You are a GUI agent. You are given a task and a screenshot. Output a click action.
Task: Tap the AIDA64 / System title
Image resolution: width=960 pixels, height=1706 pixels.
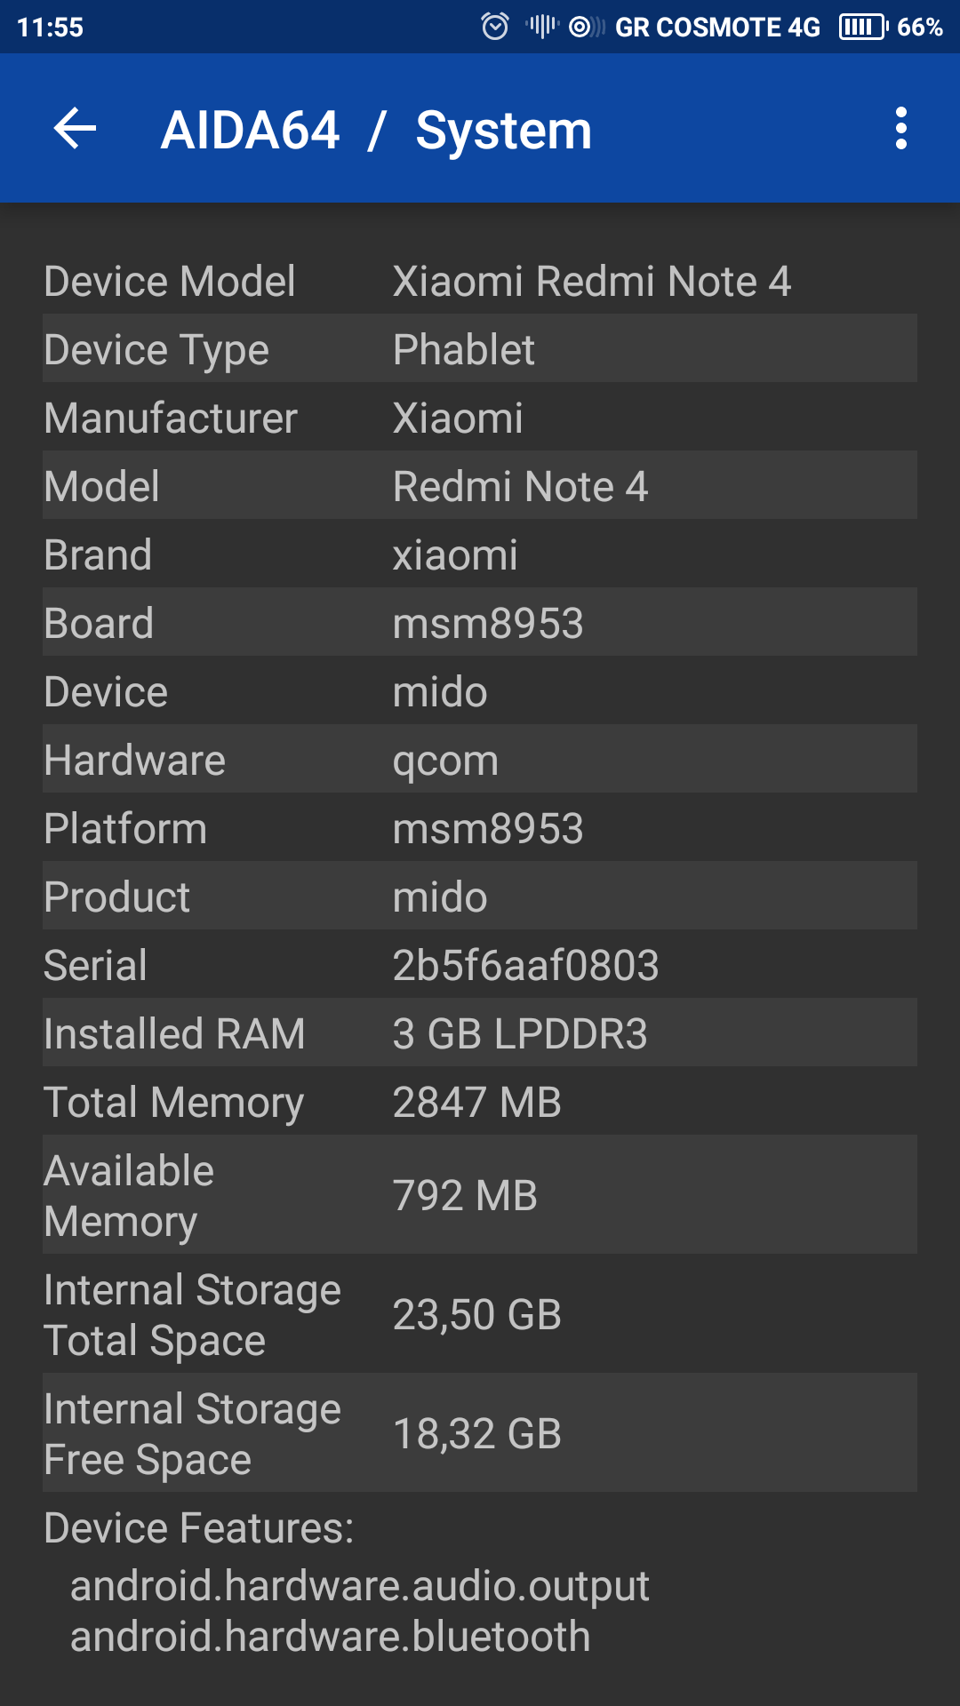point(376,131)
